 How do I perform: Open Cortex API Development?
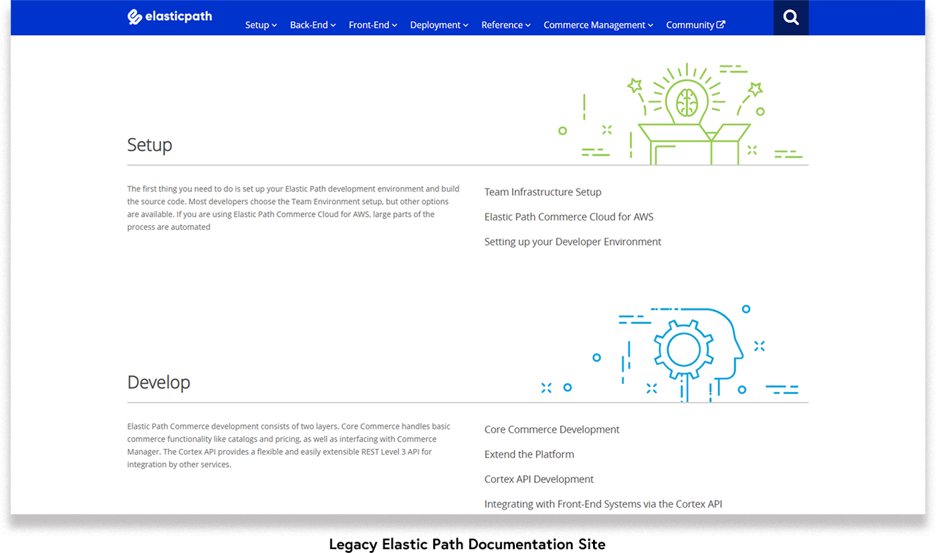539,479
